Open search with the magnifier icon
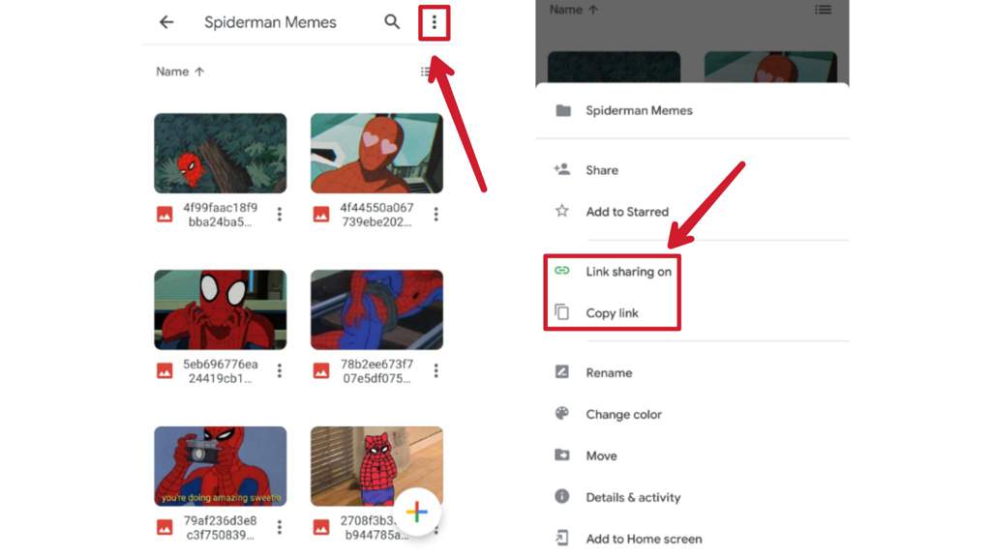This screenshot has width=991, height=557. pyautogui.click(x=392, y=22)
